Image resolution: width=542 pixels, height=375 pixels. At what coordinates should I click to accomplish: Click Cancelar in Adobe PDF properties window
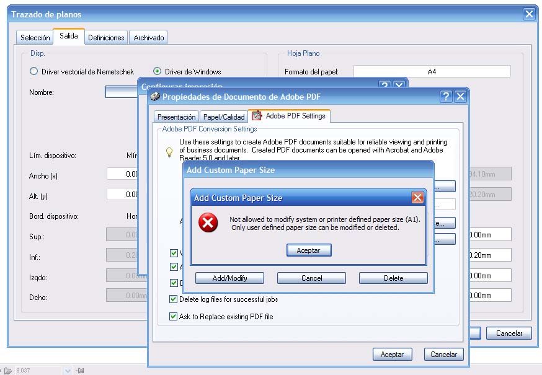click(443, 355)
